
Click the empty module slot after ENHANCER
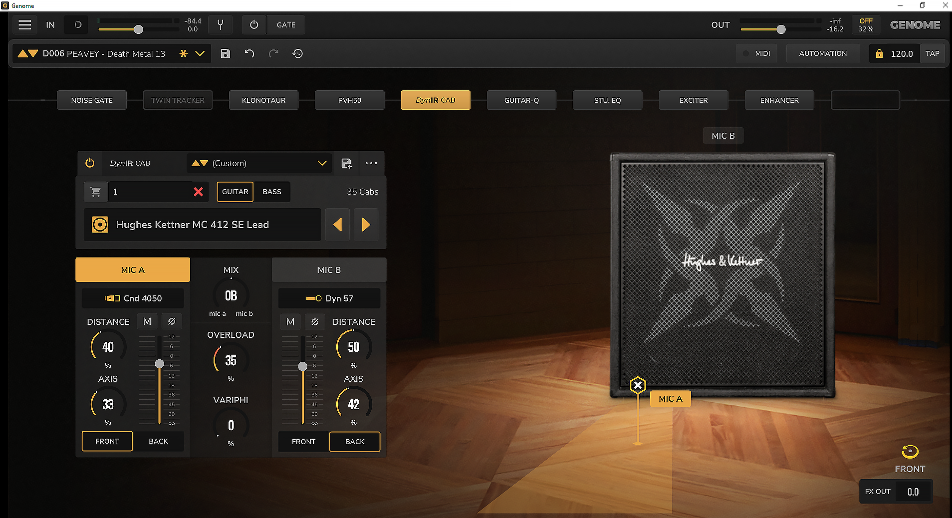[x=865, y=100]
